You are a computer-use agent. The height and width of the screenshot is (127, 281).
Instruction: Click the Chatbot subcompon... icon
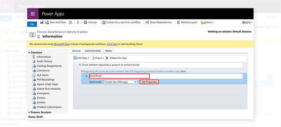[x=34, y=107]
